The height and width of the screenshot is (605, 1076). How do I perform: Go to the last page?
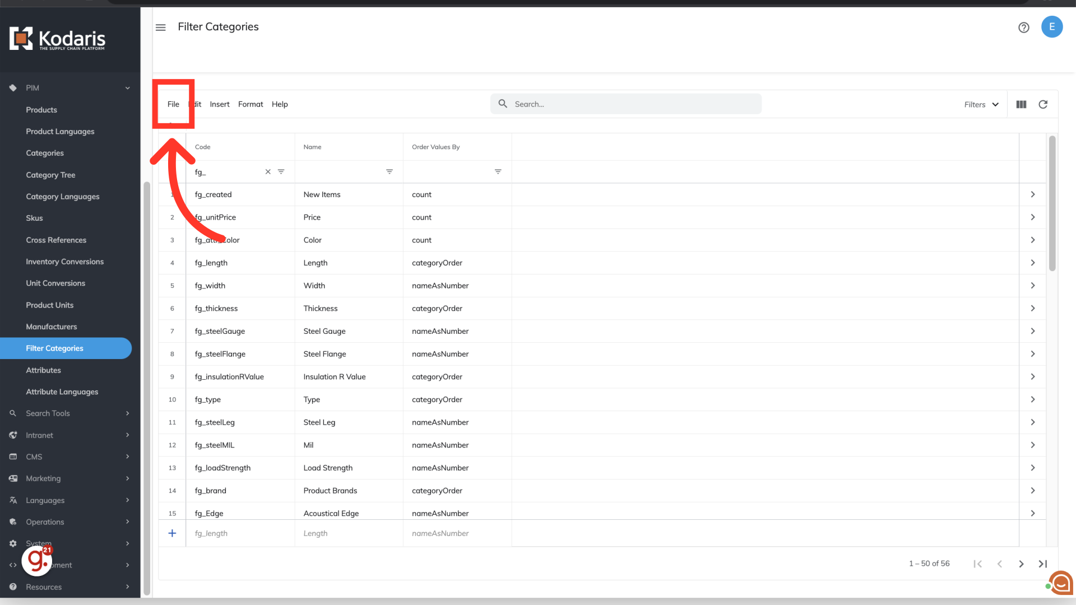(x=1042, y=564)
